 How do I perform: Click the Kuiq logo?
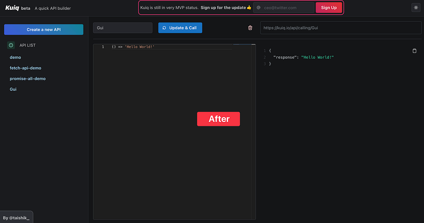point(12,8)
